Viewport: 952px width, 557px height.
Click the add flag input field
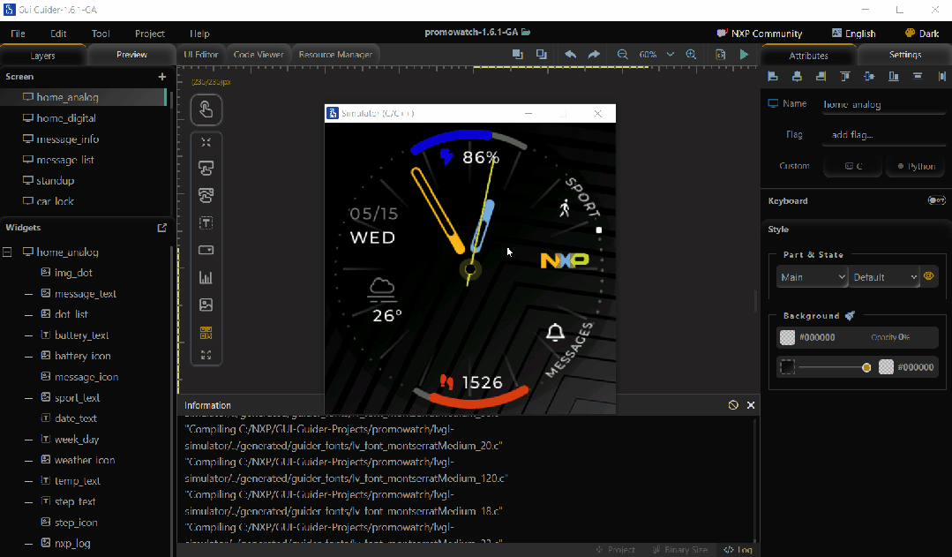click(x=883, y=135)
